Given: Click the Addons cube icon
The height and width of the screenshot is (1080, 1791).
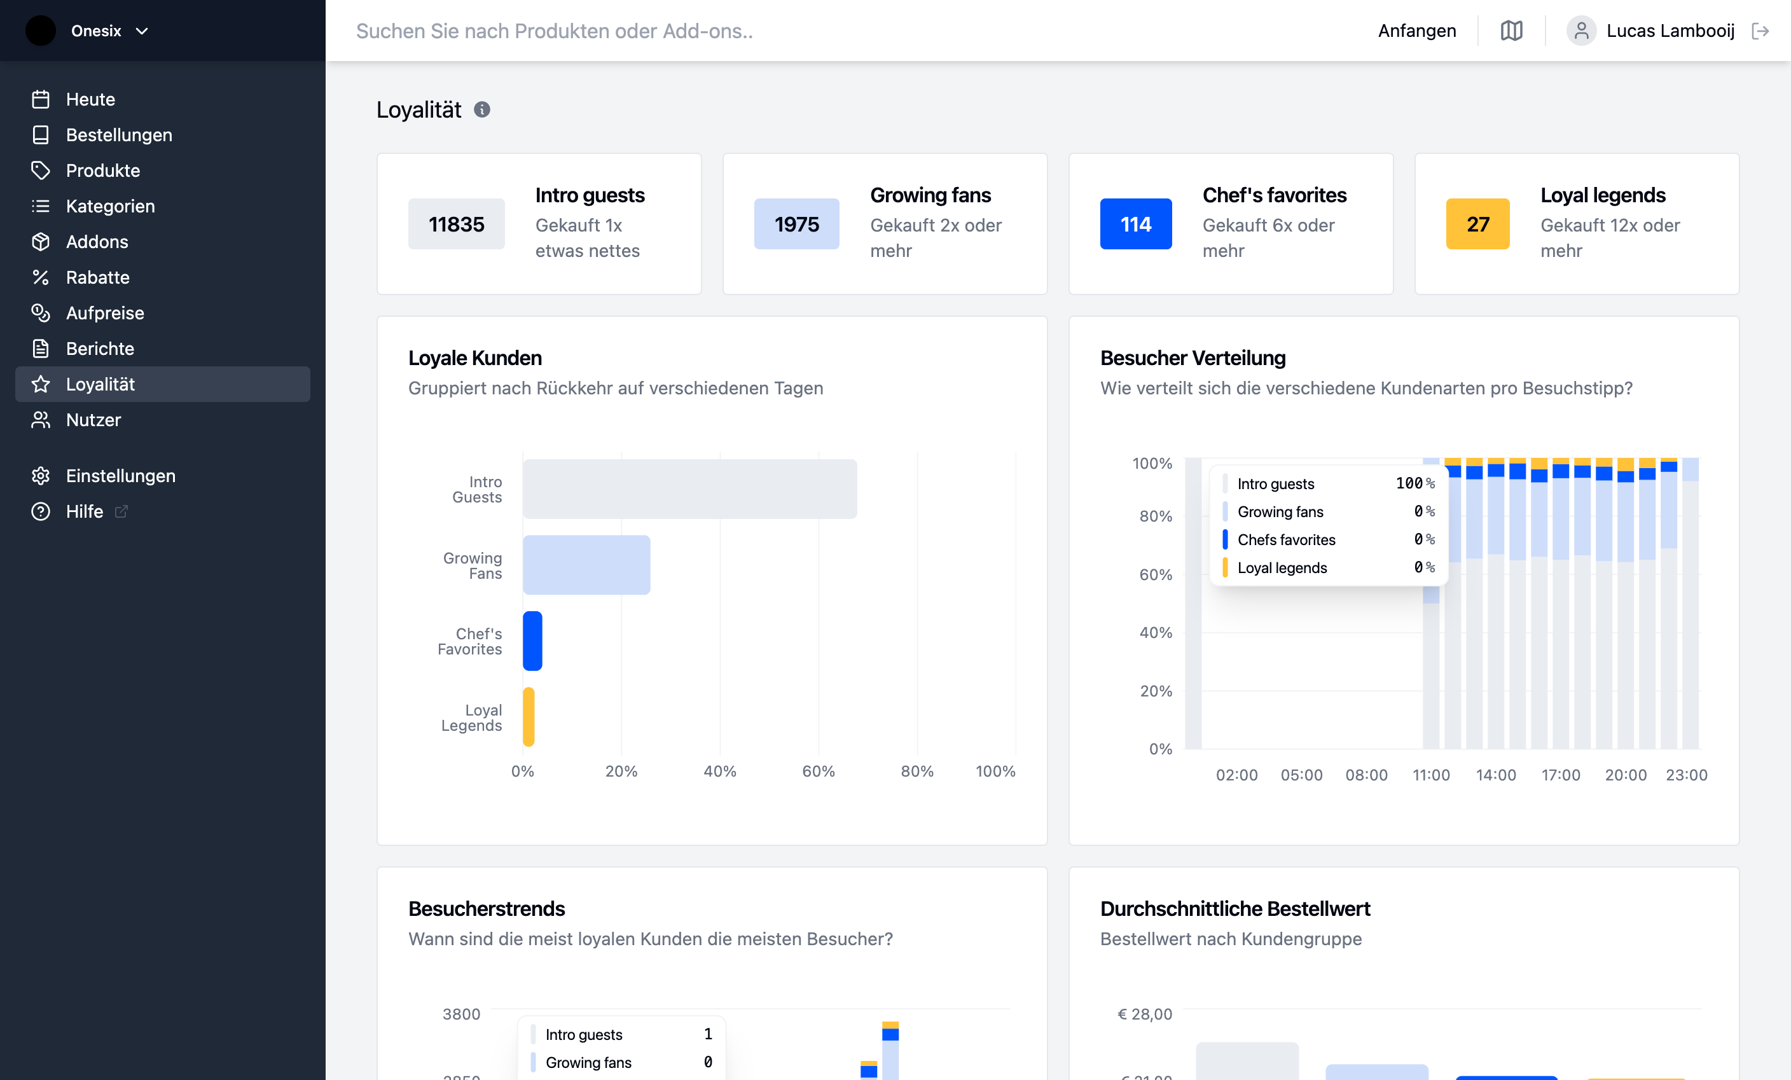Looking at the screenshot, I should tap(41, 242).
